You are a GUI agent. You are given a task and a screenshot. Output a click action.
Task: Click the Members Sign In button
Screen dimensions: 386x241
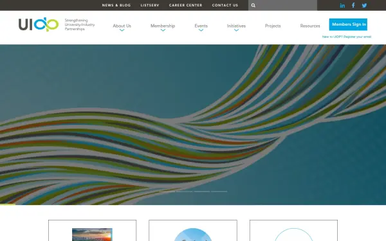tap(348, 24)
